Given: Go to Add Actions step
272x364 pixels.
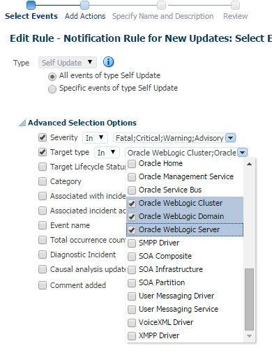Looking at the screenshot, I should [x=85, y=16].
